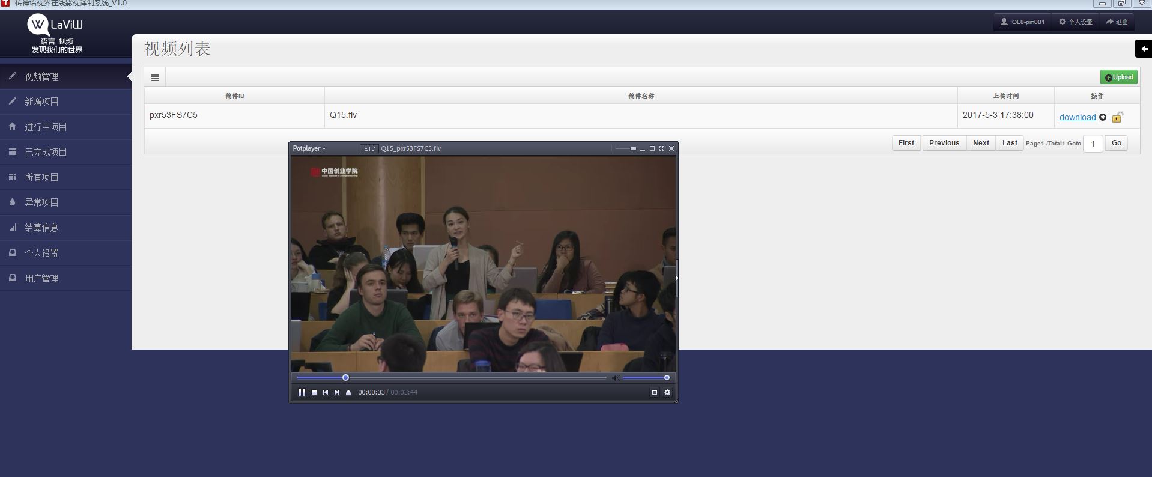1152x477 pixels.
Task: Select 结算信息 from the sidebar
Action: [41, 228]
